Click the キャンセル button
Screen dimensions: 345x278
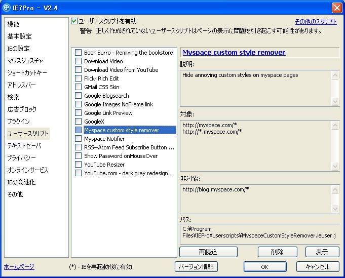(x=318, y=266)
